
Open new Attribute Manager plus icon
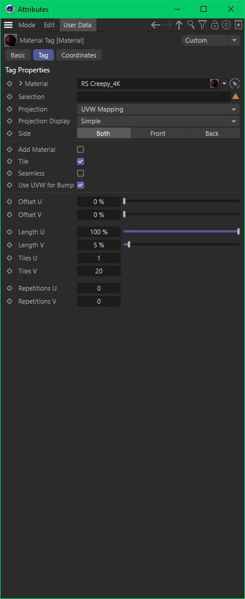(x=238, y=26)
